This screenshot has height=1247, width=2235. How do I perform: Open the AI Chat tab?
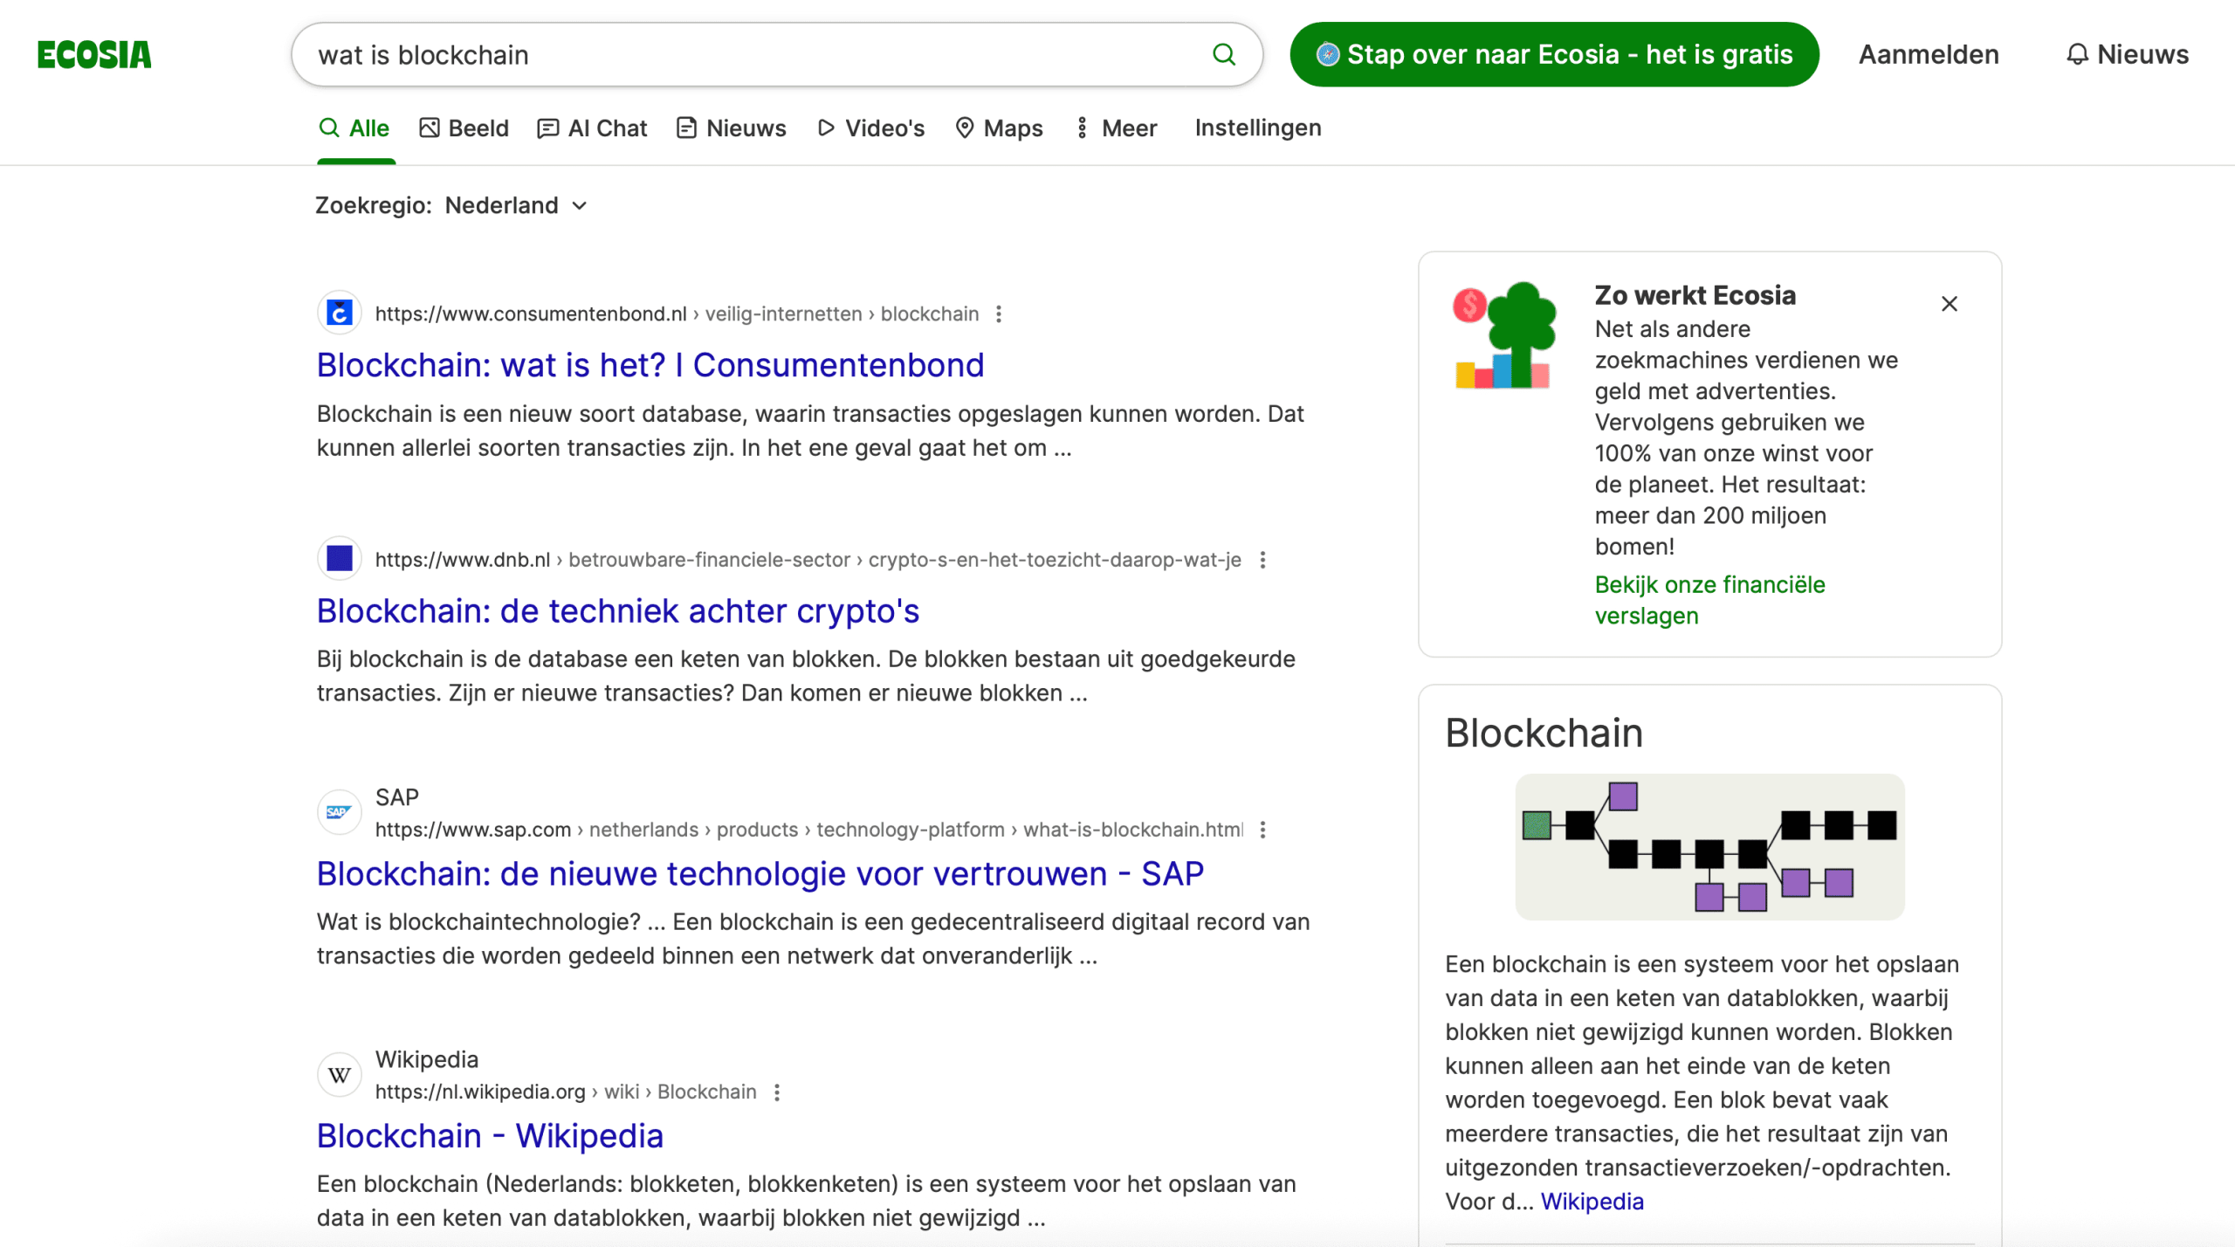point(593,128)
